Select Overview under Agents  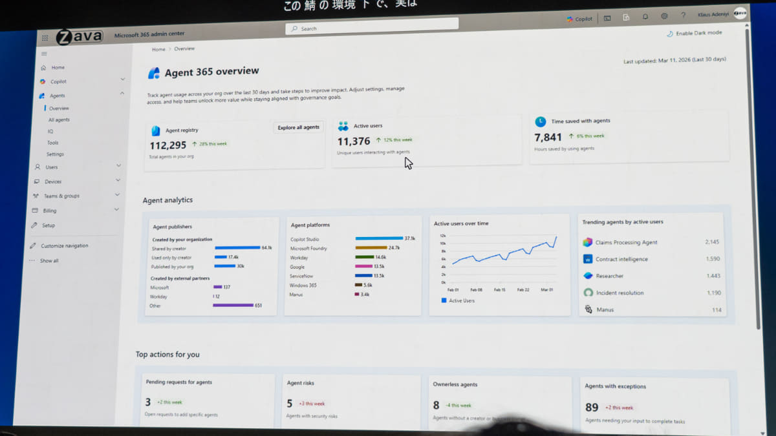pyautogui.click(x=59, y=109)
